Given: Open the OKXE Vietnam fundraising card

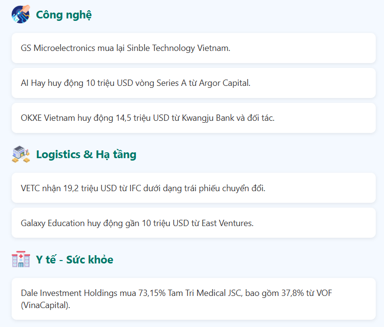Looking at the screenshot, I should point(194,118).
